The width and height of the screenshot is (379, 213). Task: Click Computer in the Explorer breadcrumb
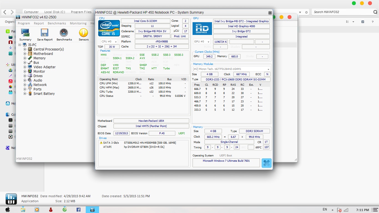click(31, 12)
